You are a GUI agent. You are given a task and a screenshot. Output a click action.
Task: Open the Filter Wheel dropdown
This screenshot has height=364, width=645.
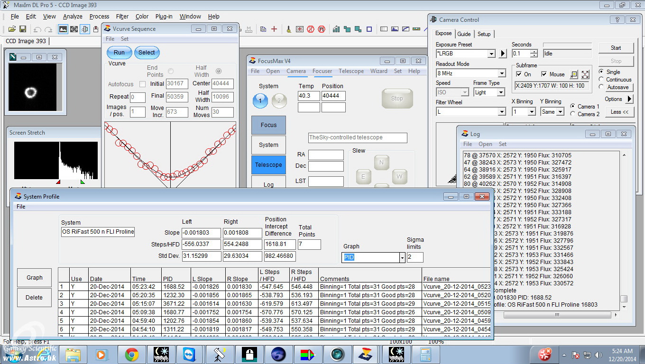[501, 112]
